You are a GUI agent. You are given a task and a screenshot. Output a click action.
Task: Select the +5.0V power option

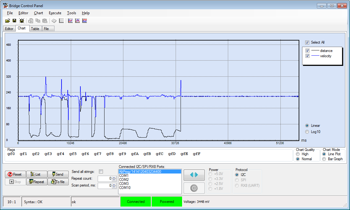(x=210, y=174)
